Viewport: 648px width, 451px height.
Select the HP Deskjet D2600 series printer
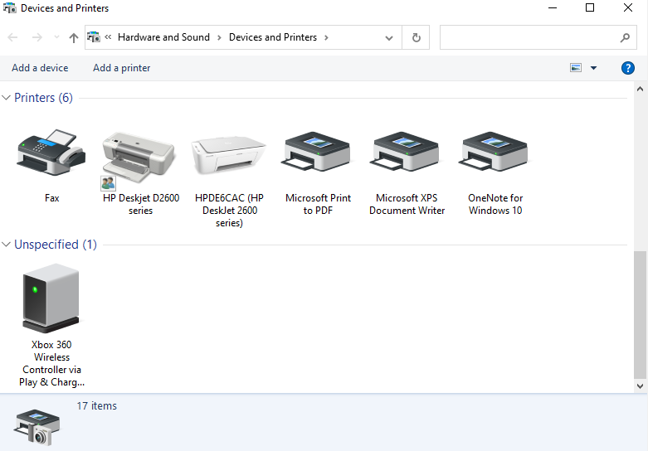[139, 158]
